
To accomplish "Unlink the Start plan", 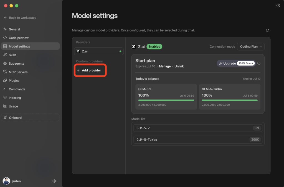I will click(179, 66).
